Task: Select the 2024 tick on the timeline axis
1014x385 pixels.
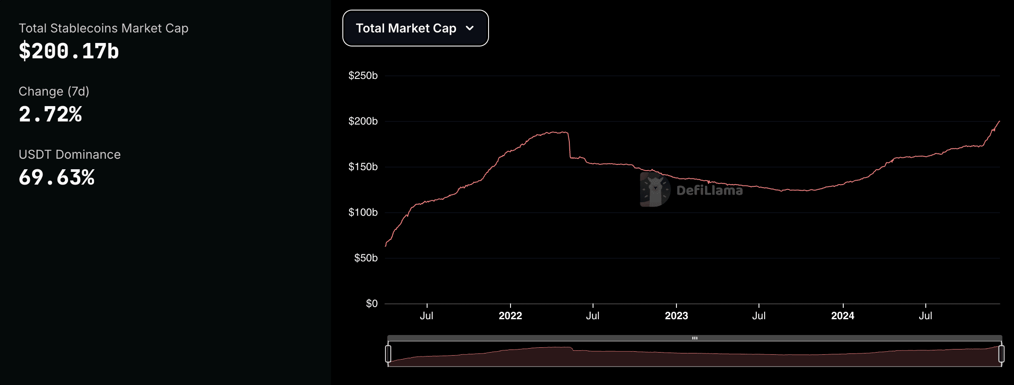Action: click(843, 316)
